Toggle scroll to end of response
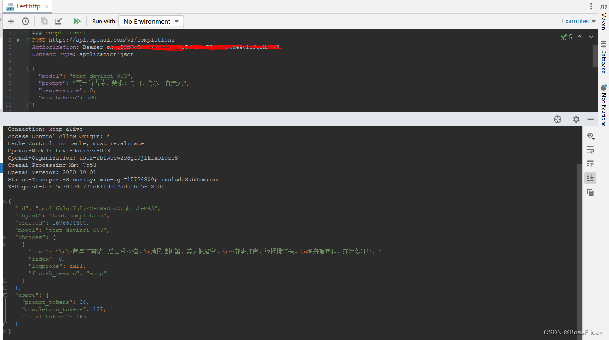The width and height of the screenshot is (609, 340). [590, 178]
